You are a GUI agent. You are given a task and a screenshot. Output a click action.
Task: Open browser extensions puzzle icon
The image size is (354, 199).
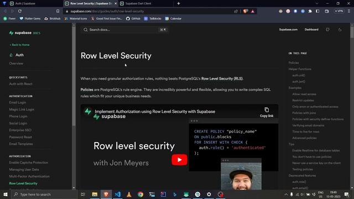tap(310, 11)
